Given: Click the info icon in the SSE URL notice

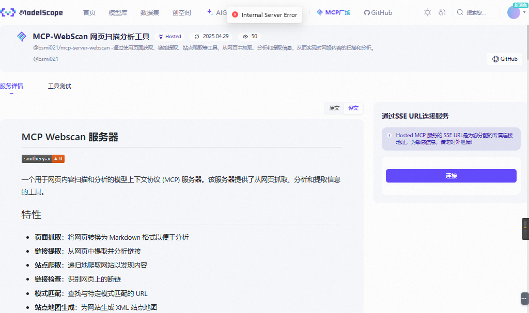Looking at the screenshot, I should pyautogui.click(x=389, y=136).
